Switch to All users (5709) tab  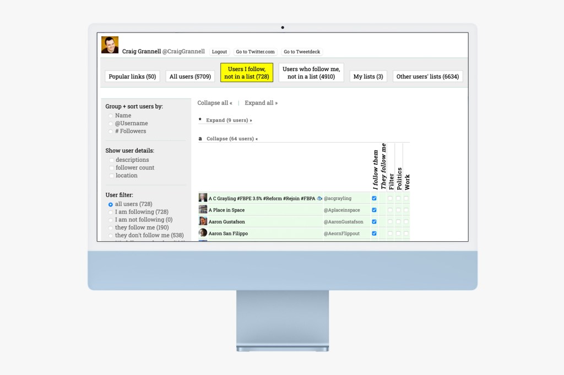tap(190, 77)
